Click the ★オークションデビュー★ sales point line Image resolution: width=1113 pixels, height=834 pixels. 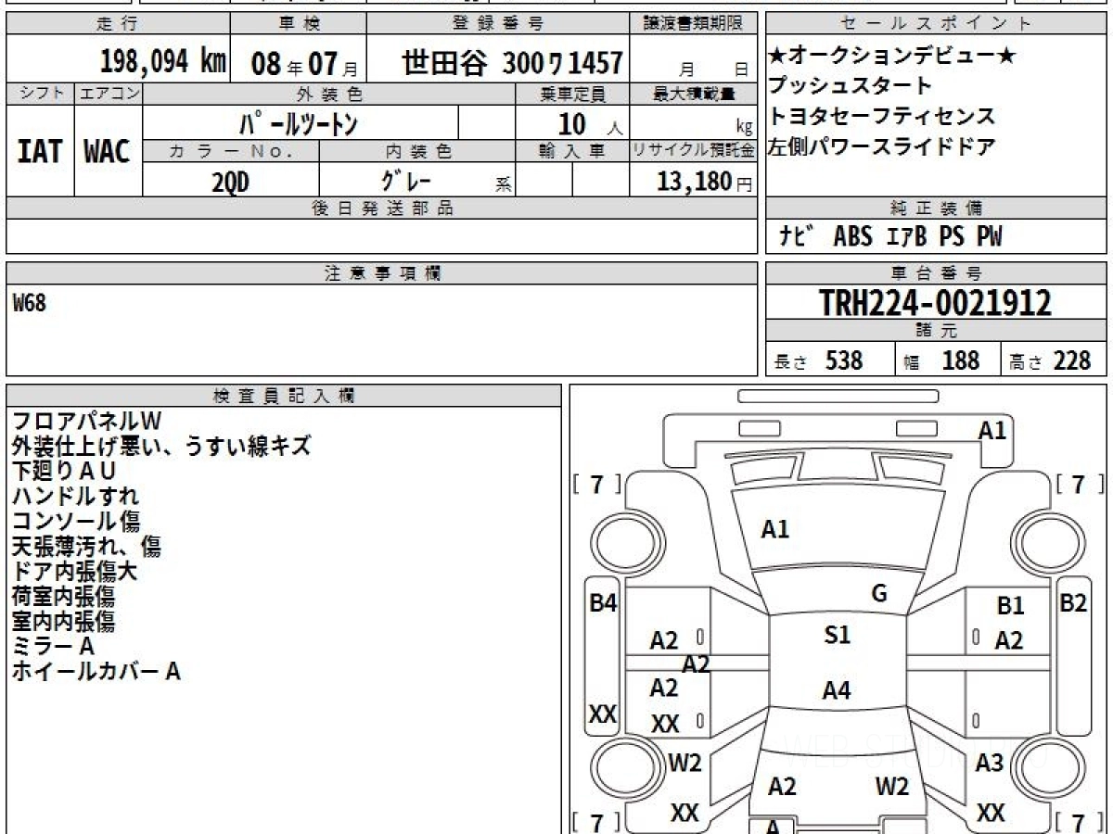coord(892,57)
